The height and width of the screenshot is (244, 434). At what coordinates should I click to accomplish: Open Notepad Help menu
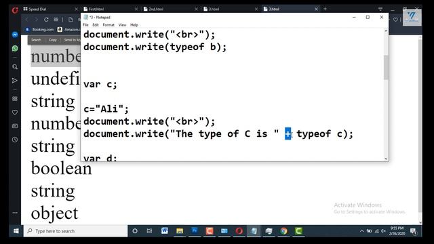click(134, 25)
